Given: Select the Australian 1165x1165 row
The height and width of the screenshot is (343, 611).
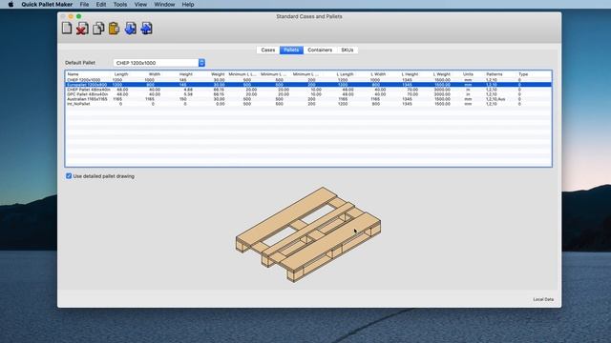Looking at the screenshot, I should pos(308,99).
